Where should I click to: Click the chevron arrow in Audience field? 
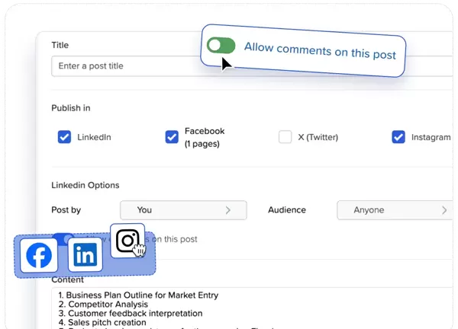(x=444, y=209)
